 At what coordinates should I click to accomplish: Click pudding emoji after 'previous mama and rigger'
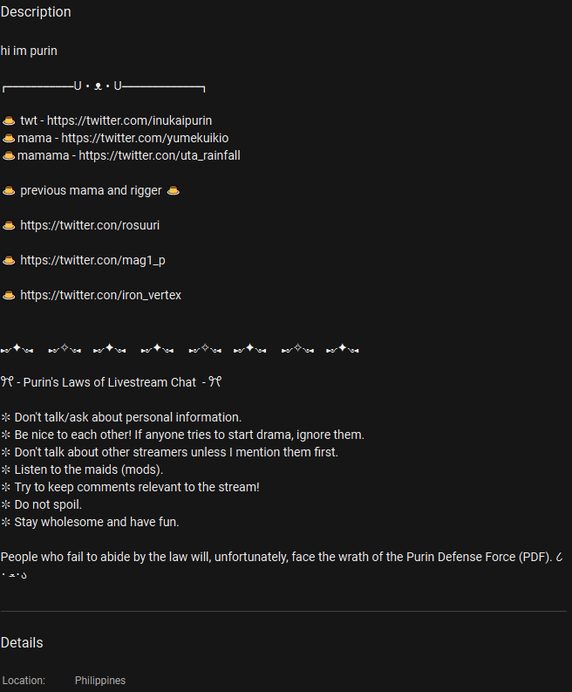click(174, 190)
